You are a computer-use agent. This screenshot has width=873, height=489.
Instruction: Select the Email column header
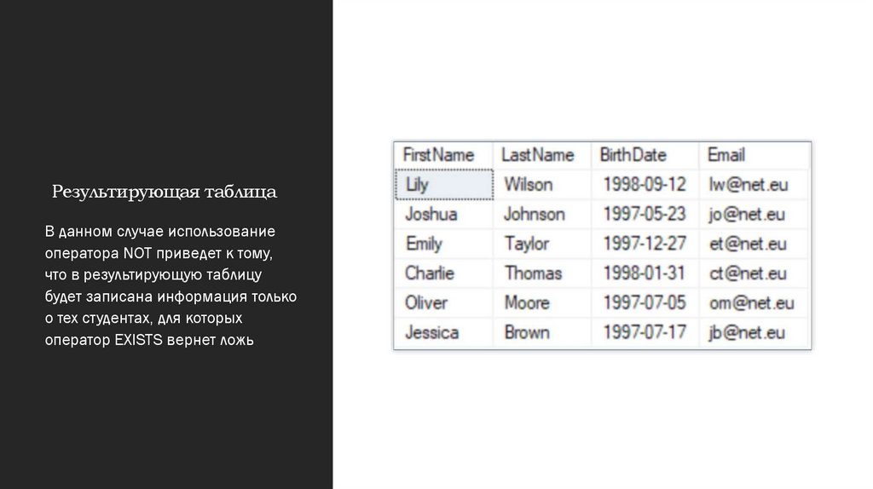(754, 155)
